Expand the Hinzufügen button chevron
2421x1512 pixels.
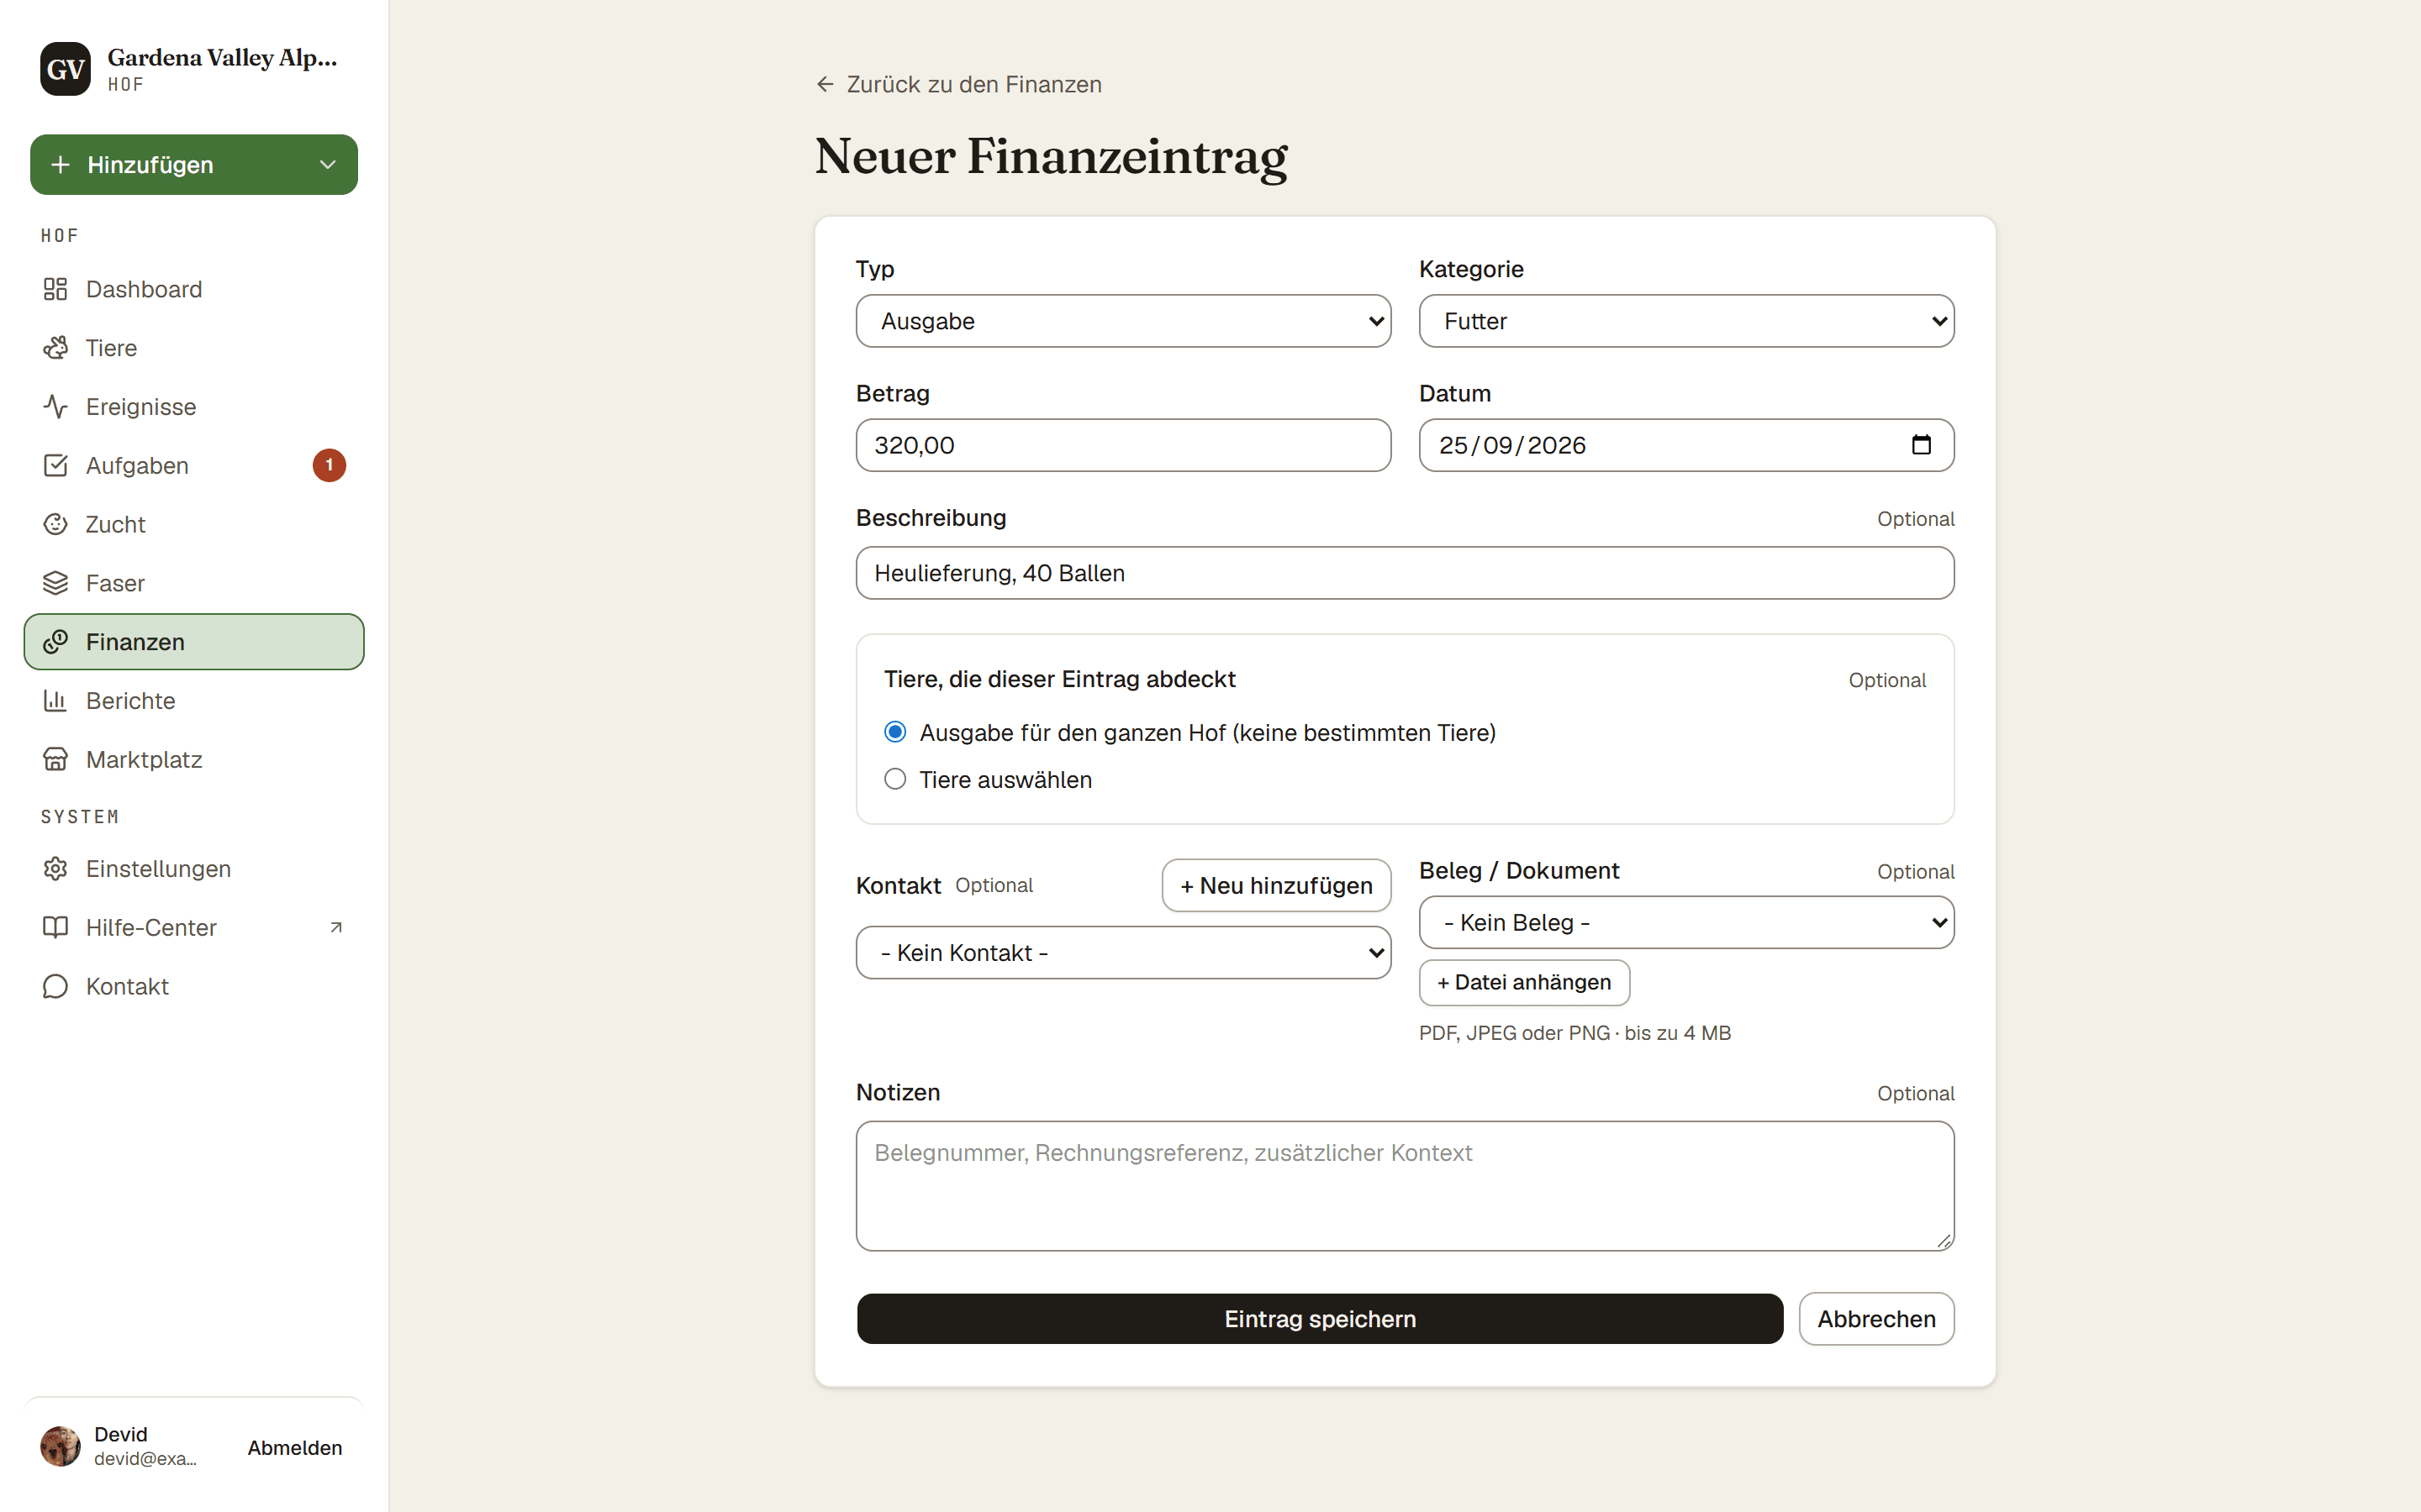[x=327, y=165]
